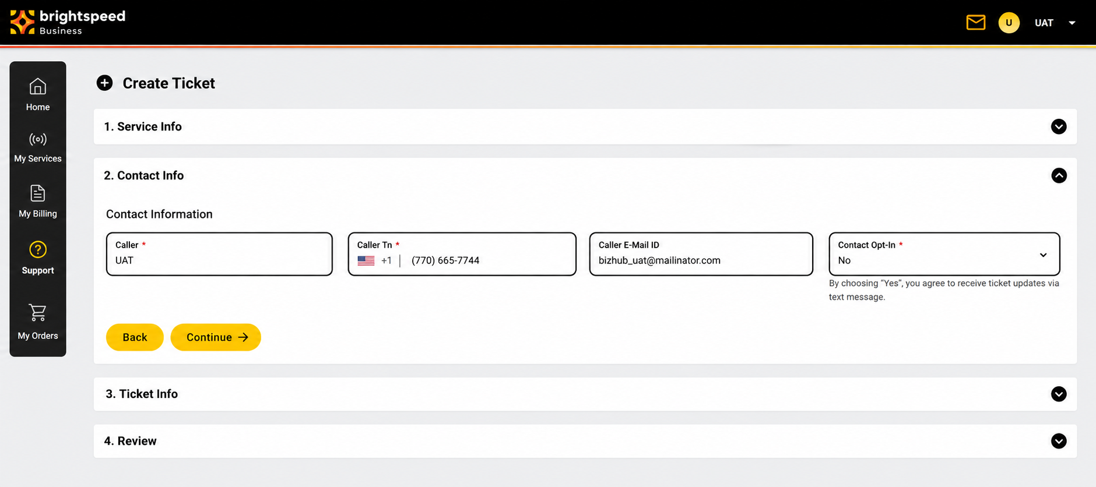This screenshot has width=1096, height=487.
Task: Collapse the Contact Info section chevron
Action: [x=1059, y=175]
